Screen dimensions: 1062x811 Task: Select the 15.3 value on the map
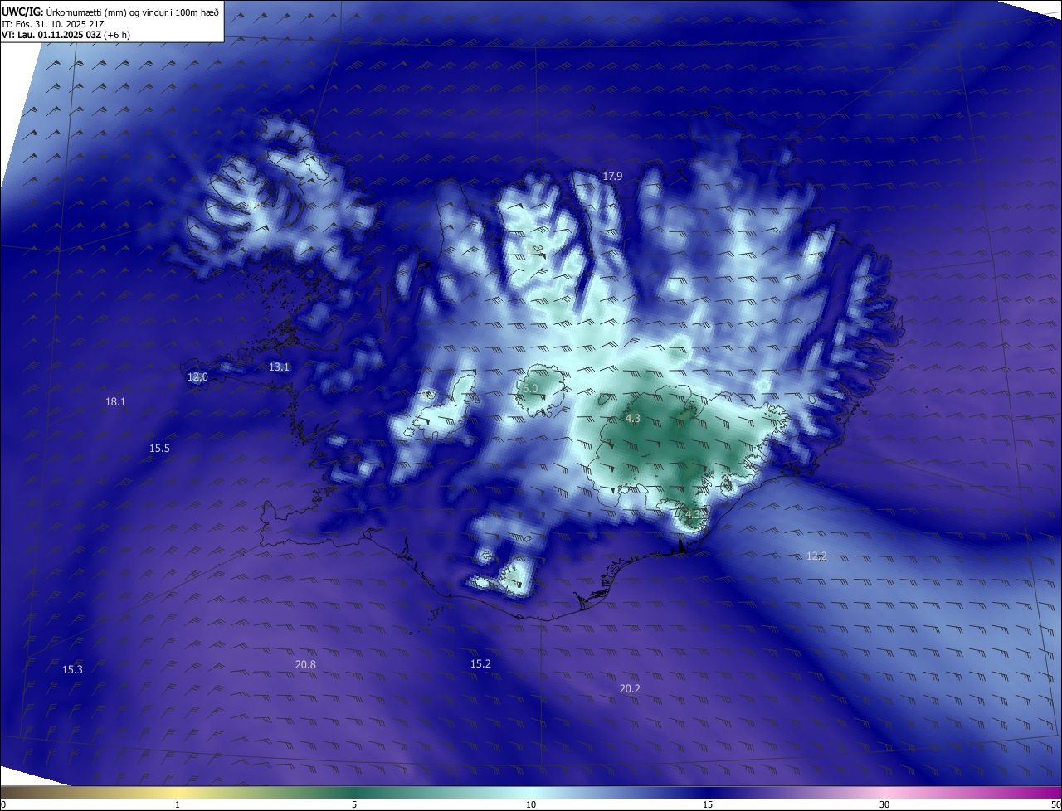tap(72, 669)
